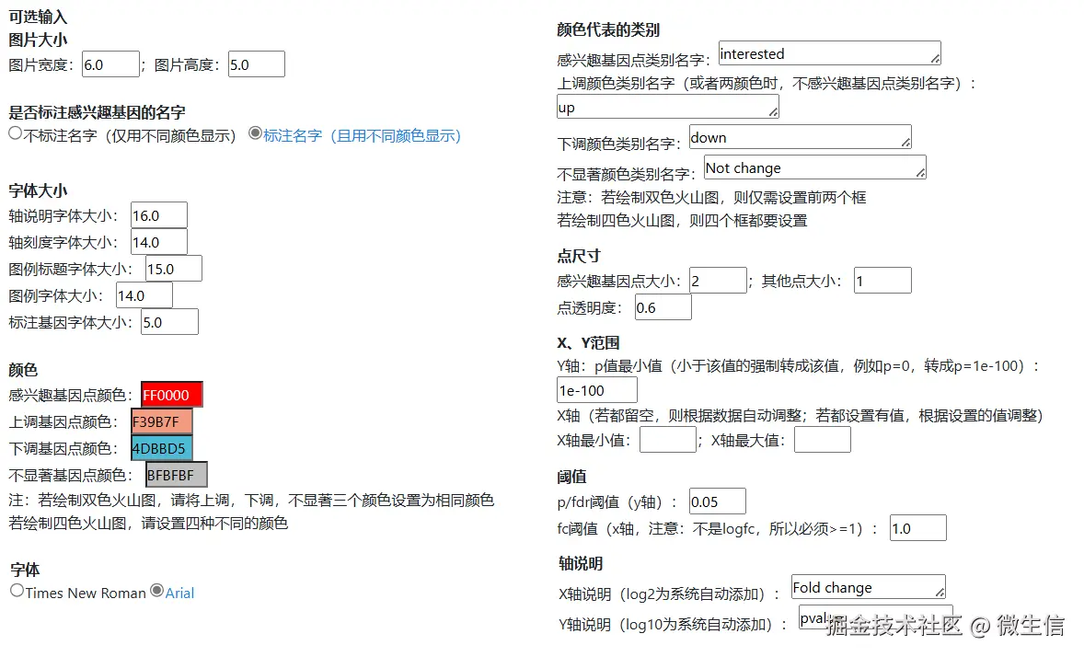Image resolution: width=1084 pixels, height=657 pixels.
Task: Click the blue 4DBBD5 down-regulated color swatch
Action: [163, 450]
